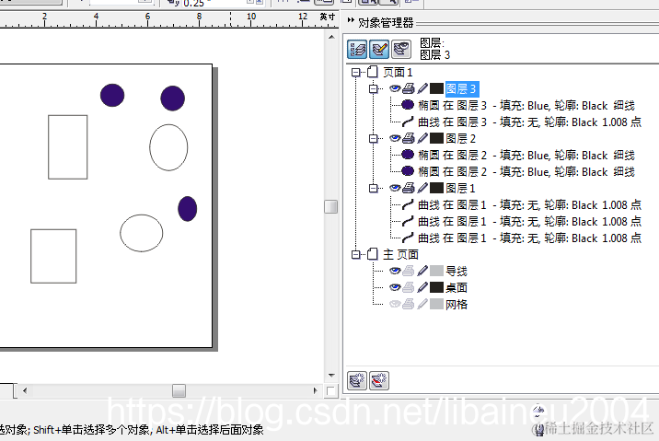The image size is (659, 441).
Task: Toggle Show Object Properties button
Action: [357, 49]
